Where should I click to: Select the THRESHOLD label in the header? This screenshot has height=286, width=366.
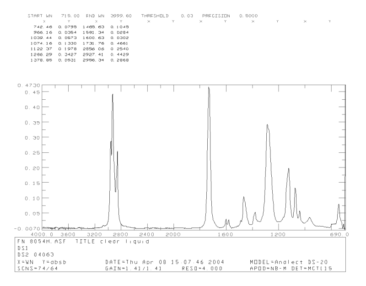click(x=155, y=16)
